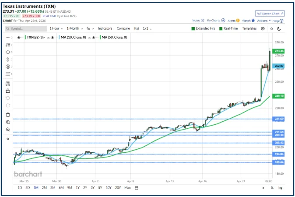The width and height of the screenshot is (295, 197).
Task: Open the chart type dropdown
Action: [x=90, y=28]
